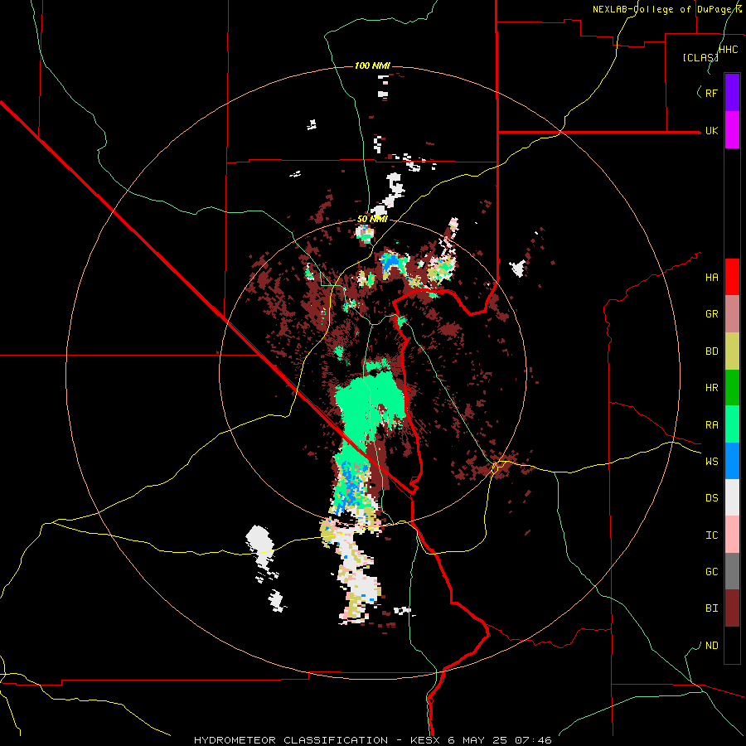Screen dimensions: 746x746
Task: Click the dark green HR swatch
Action: pos(732,388)
